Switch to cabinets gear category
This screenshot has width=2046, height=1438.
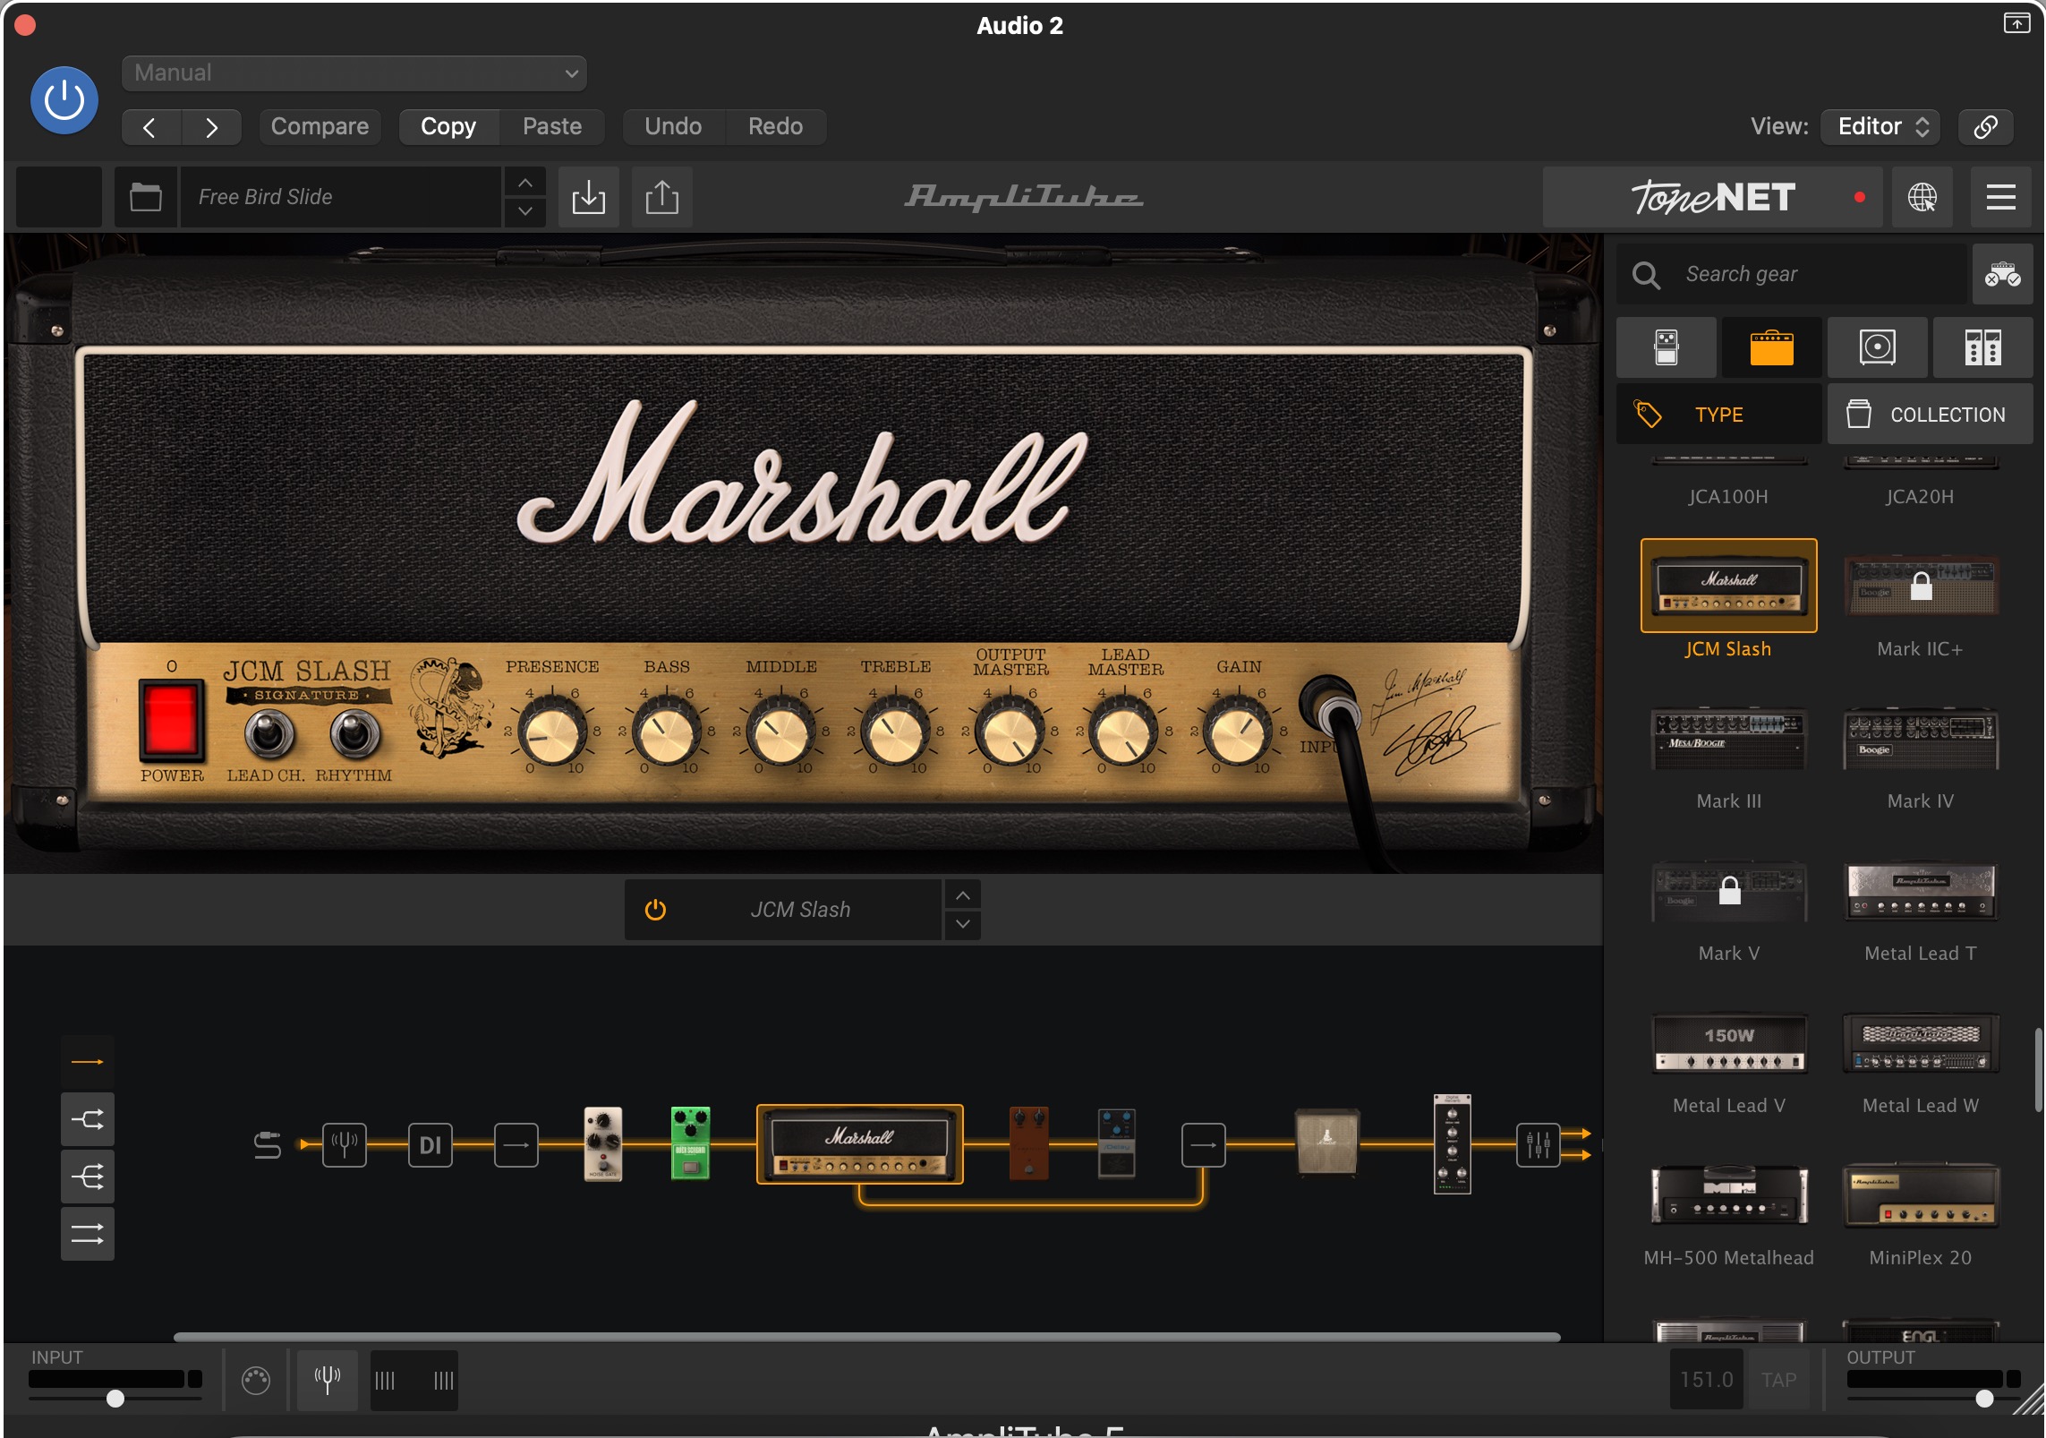click(1878, 347)
